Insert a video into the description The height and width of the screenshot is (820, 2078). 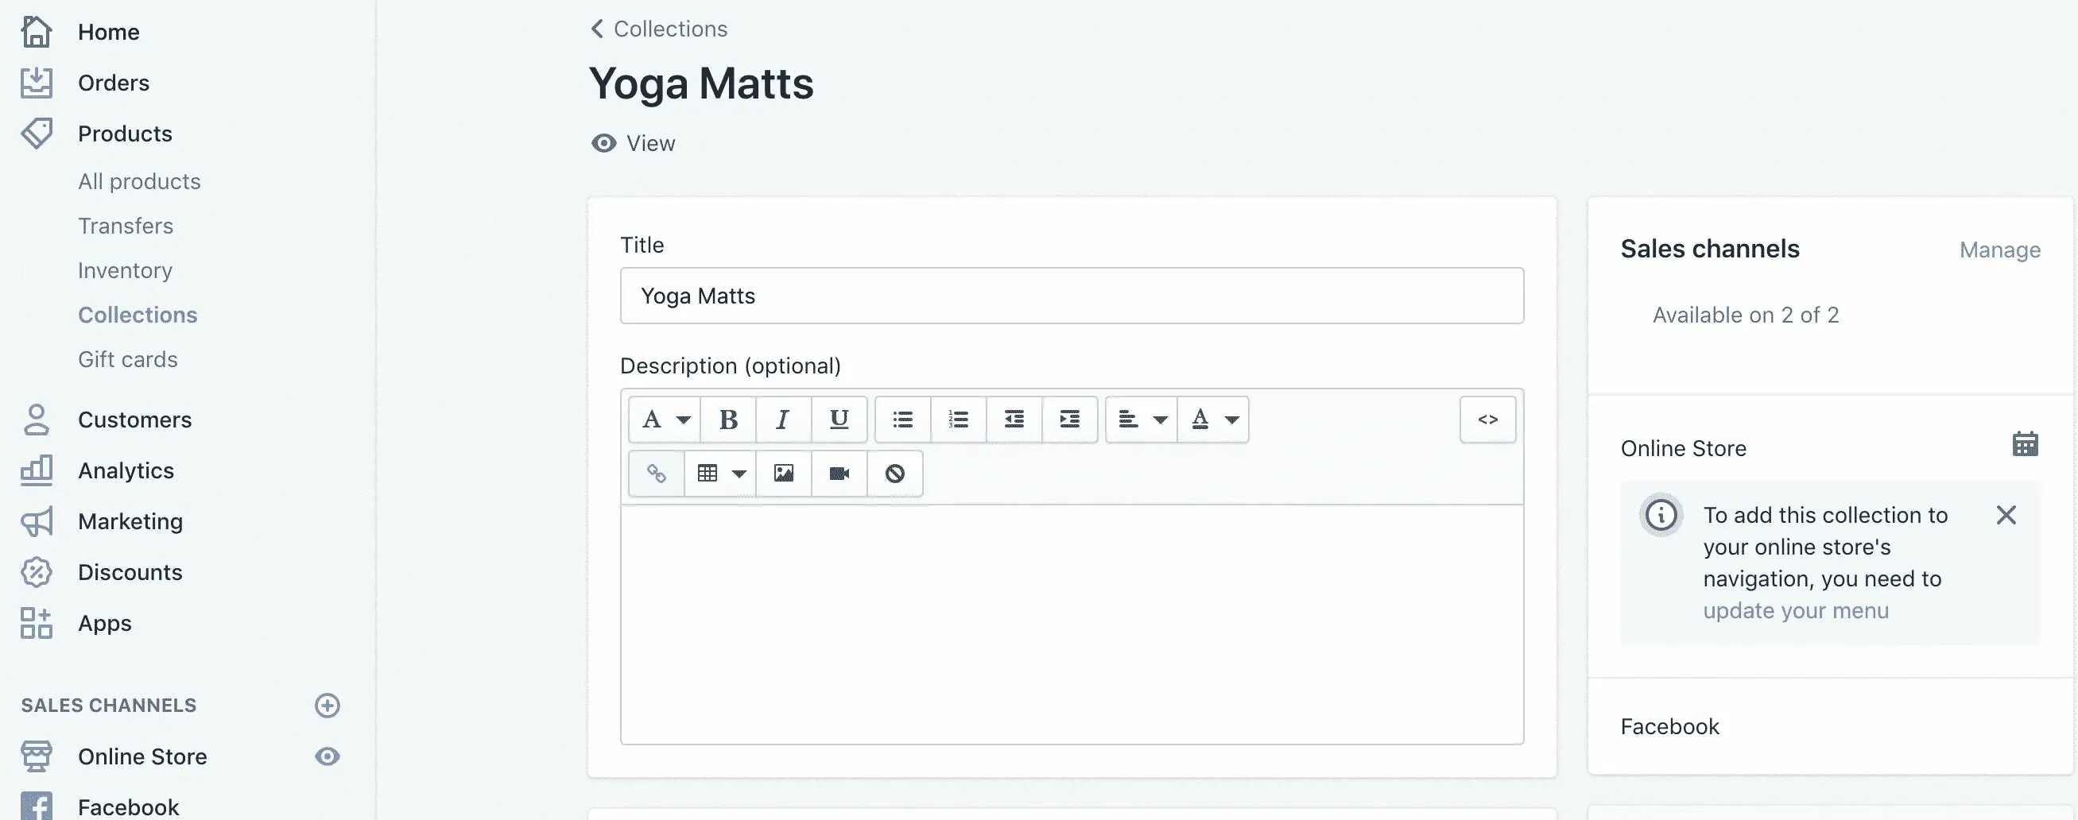839,474
